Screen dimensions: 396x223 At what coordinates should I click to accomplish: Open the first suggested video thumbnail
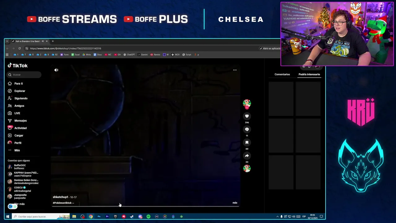tap(281, 99)
